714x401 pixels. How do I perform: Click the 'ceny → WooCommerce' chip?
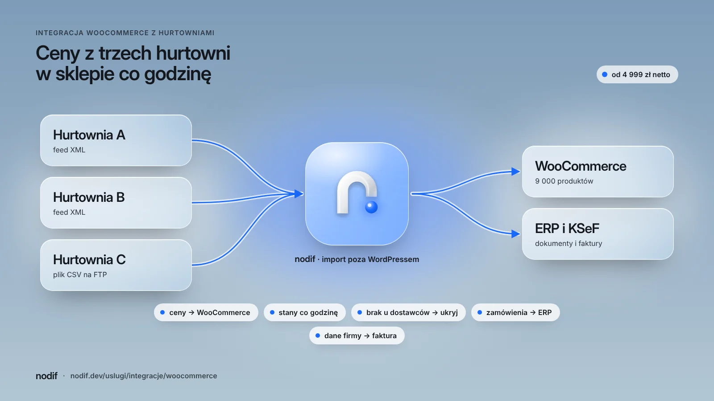click(206, 312)
